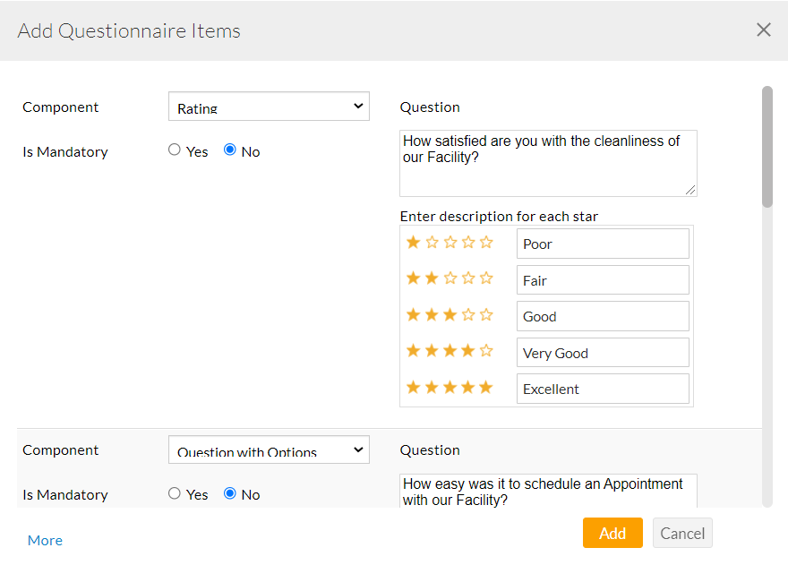Click the Add button
Screen dimensions: 788x582
click(612, 533)
